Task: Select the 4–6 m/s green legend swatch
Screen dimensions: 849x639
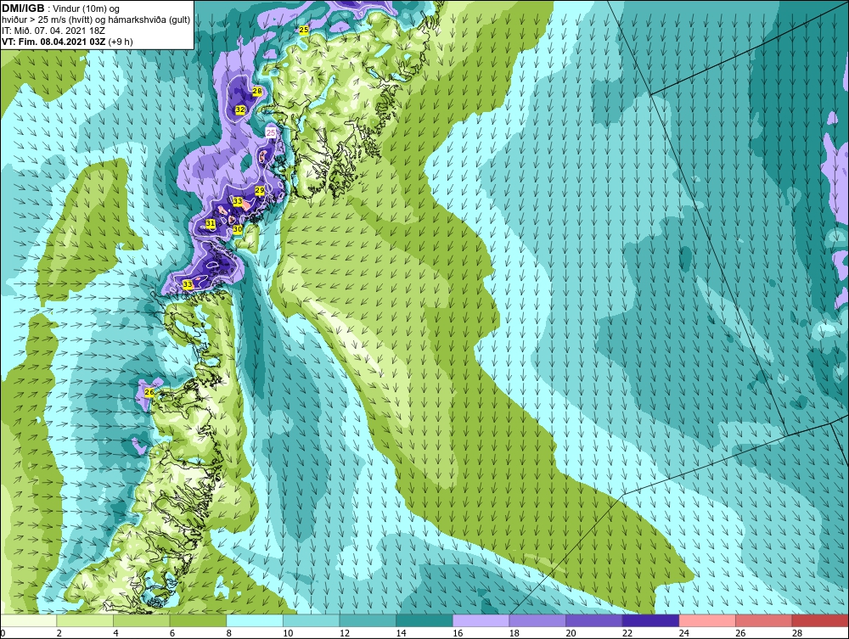Action: (x=141, y=620)
